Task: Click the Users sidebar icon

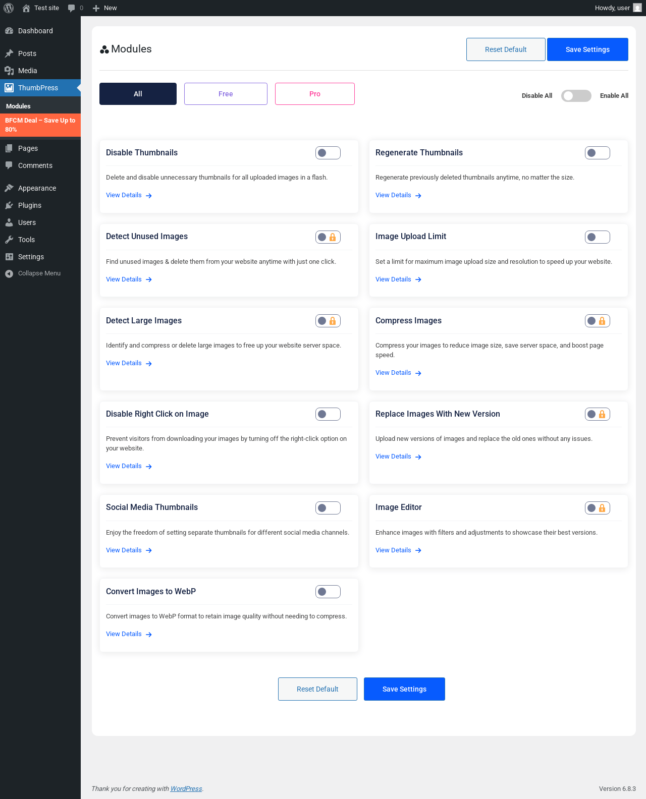Action: pos(9,222)
